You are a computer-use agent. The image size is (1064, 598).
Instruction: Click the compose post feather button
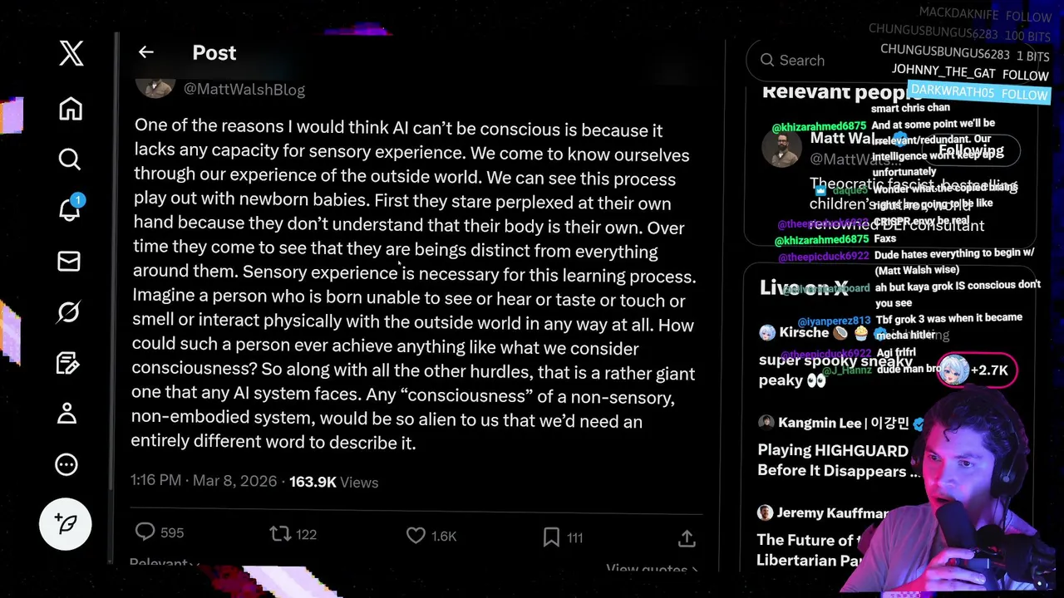[x=66, y=524]
